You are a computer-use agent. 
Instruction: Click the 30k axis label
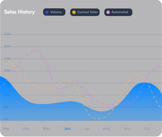(7, 46)
